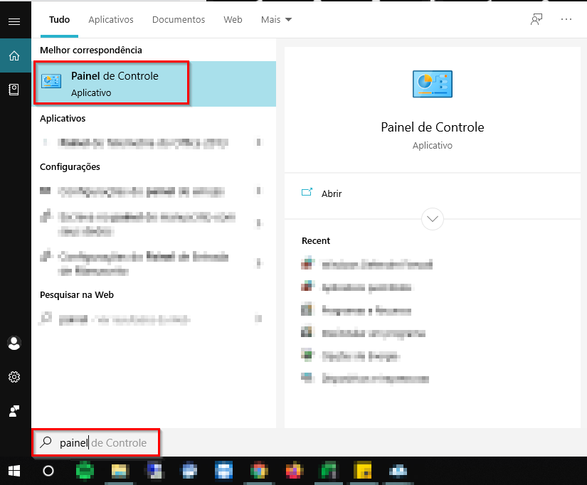Click the magnifier icon in the search box
The width and height of the screenshot is (587, 485).
46,442
